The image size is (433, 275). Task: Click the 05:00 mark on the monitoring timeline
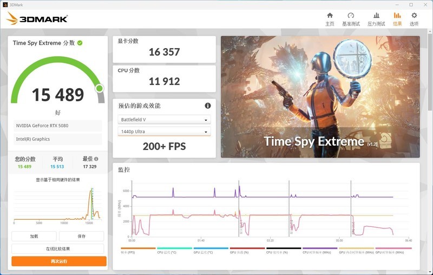click(339, 240)
